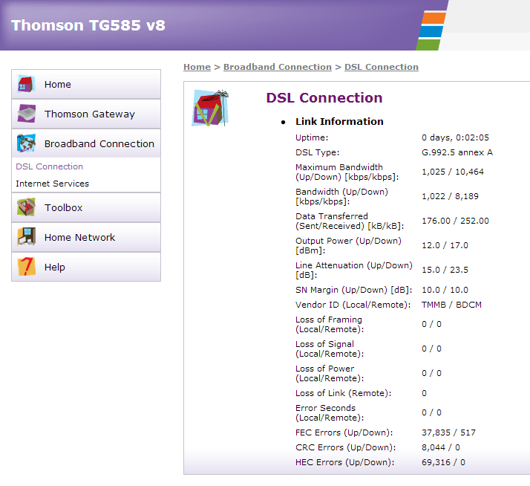This screenshot has width=530, height=486.
Task: Click the Vendor ID (Local/Remote) label
Action: [x=353, y=305]
